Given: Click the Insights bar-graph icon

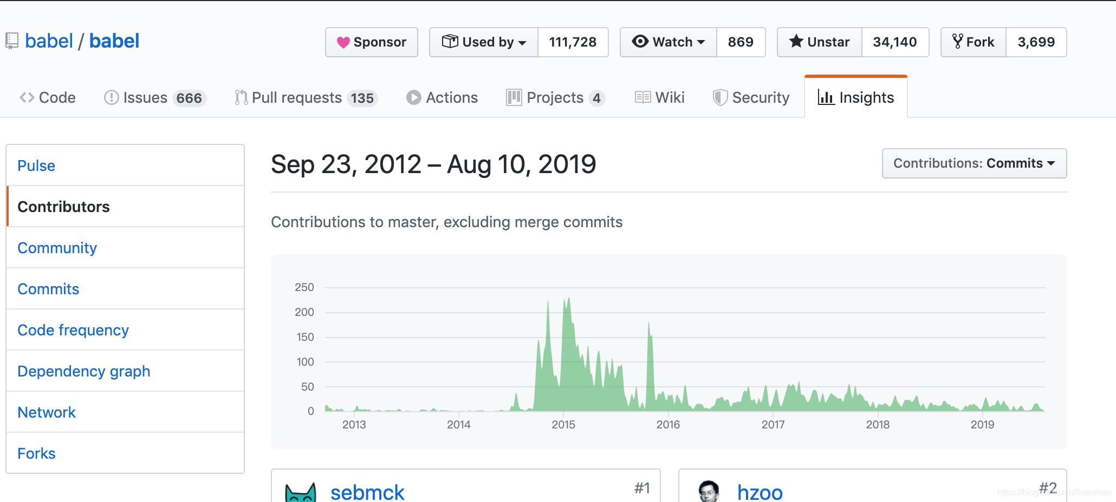Looking at the screenshot, I should point(826,97).
